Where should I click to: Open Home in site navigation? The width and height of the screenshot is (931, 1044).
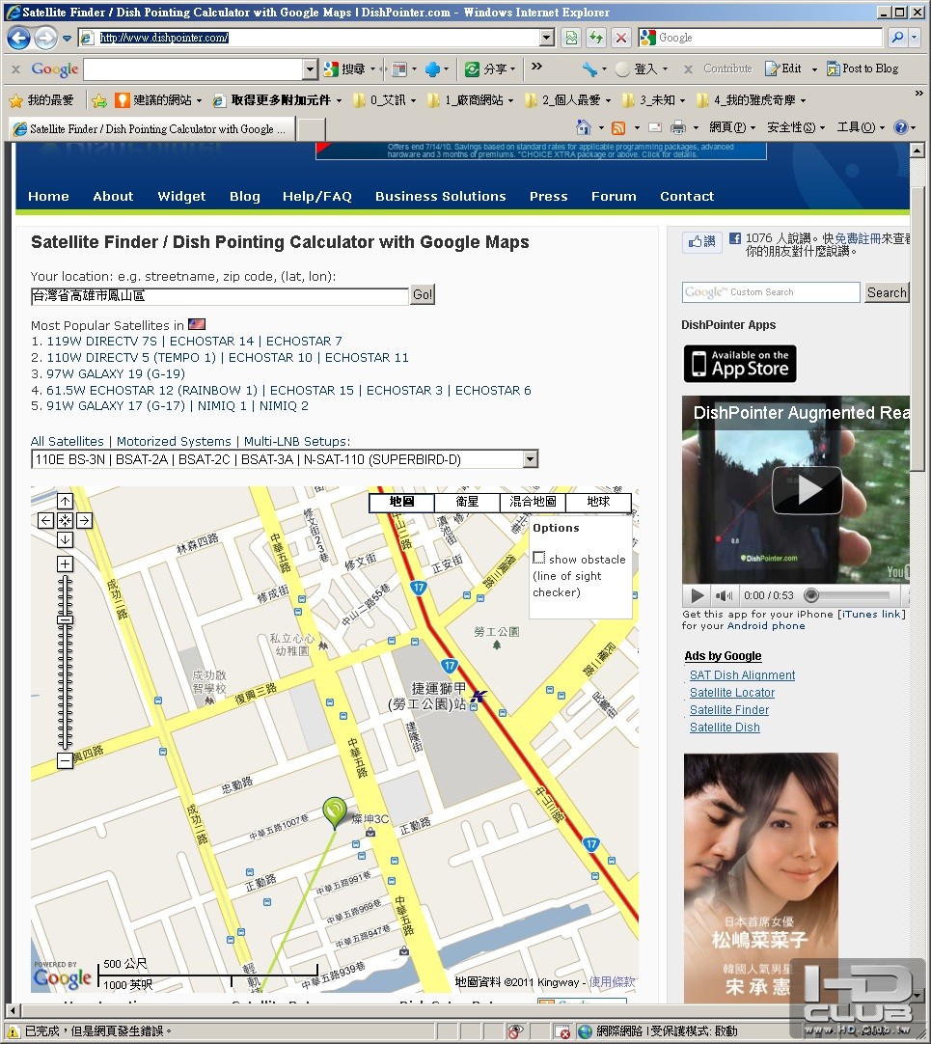pos(48,197)
